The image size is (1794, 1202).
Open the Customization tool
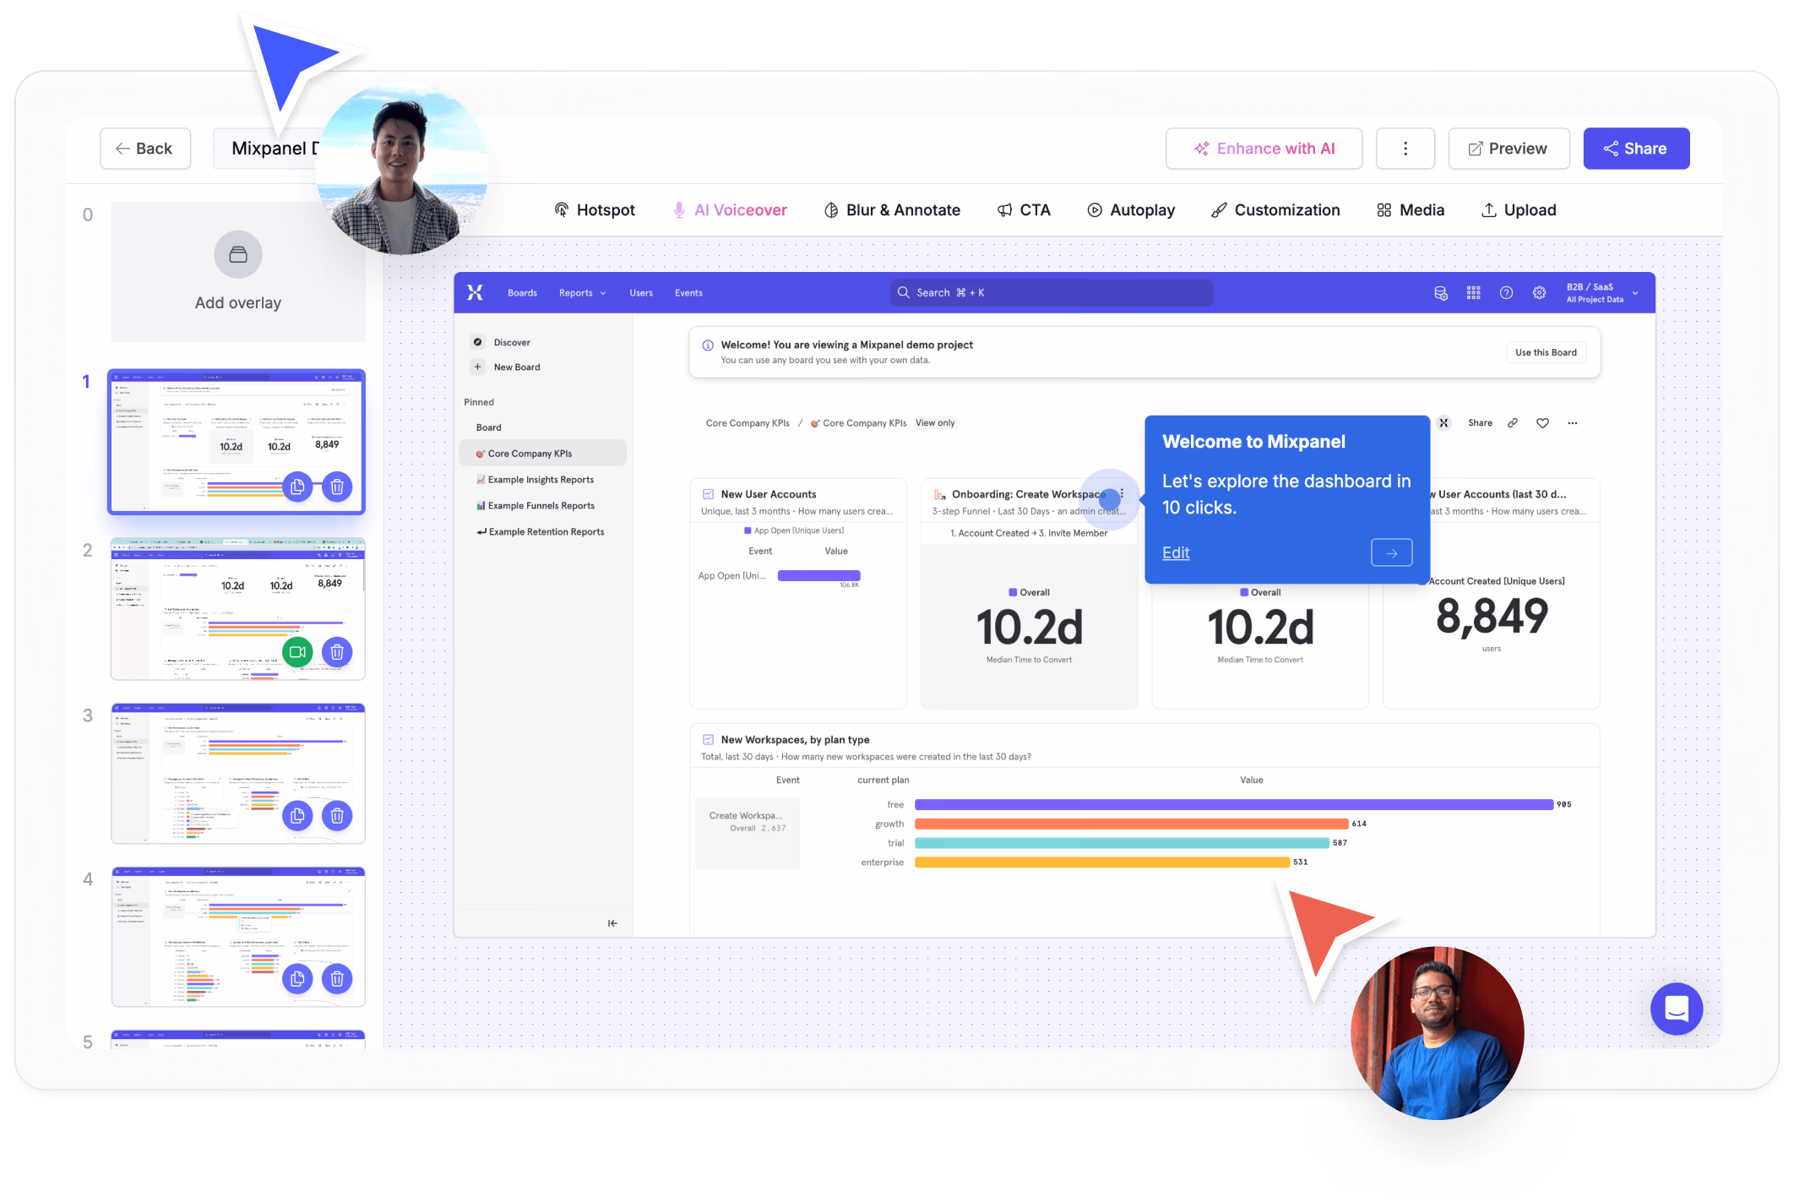[1275, 209]
